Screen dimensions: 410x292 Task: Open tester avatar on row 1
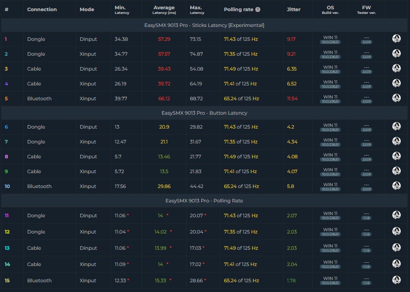(x=397, y=39)
